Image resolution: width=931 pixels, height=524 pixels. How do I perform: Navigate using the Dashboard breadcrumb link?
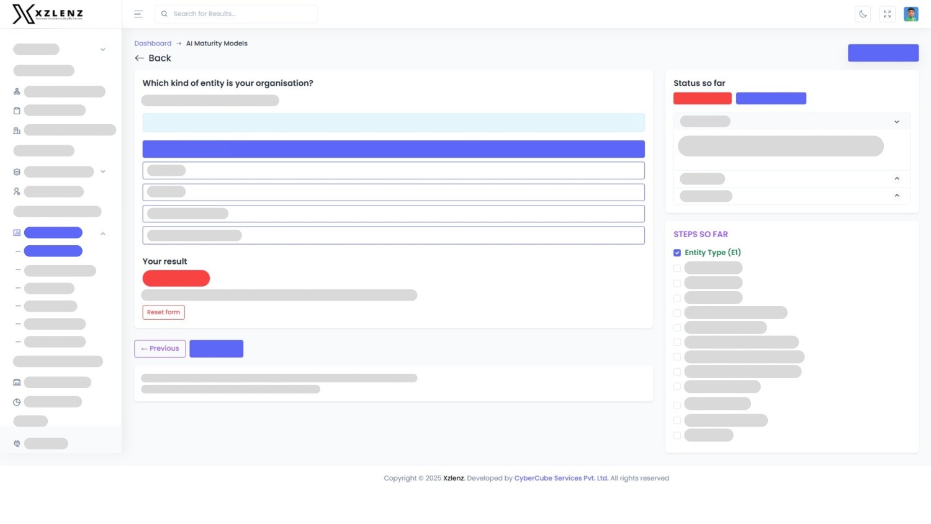[x=153, y=43]
